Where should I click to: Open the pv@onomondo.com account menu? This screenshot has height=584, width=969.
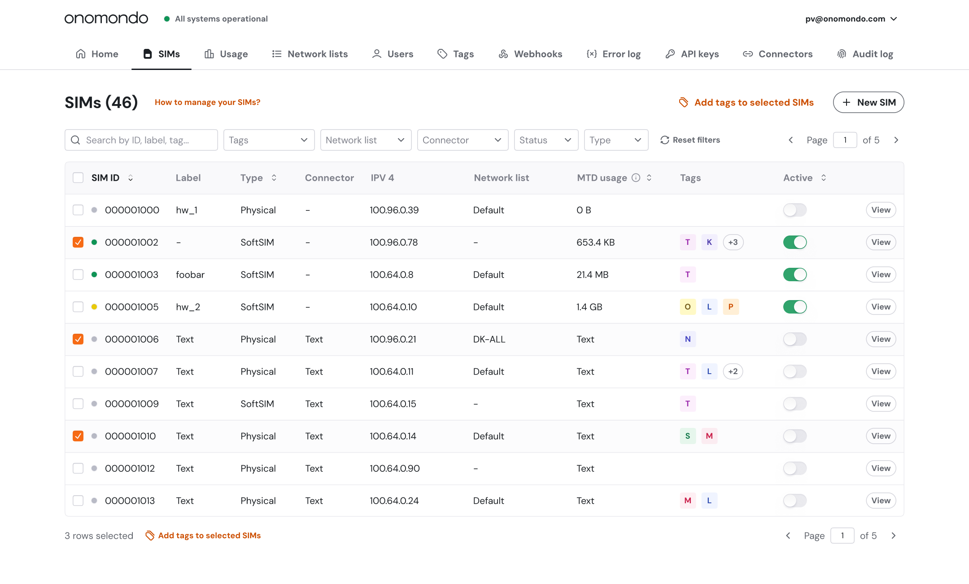click(851, 19)
